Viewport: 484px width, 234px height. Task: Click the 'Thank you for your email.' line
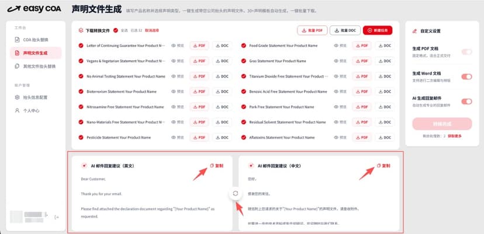[101, 194]
